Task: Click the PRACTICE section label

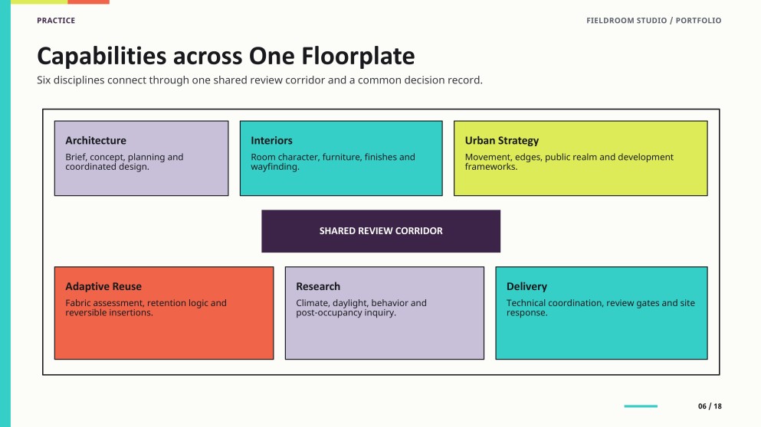Action: click(56, 21)
